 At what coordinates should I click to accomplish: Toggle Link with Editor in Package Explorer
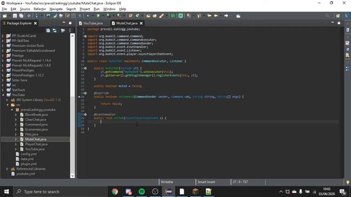tap(55, 31)
